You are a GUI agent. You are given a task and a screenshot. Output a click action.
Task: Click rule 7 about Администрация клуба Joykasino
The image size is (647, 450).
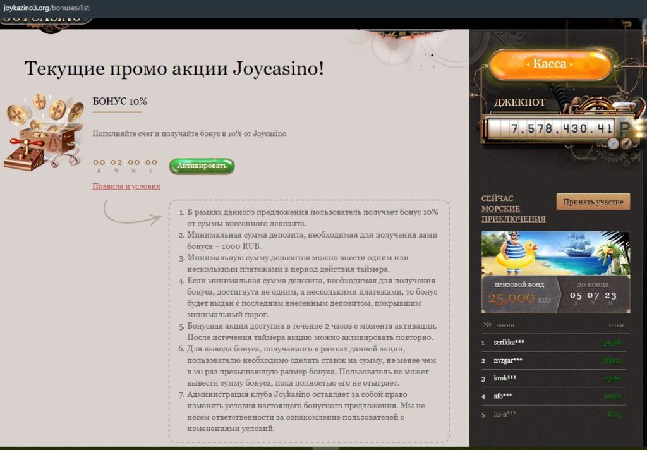pos(306,411)
